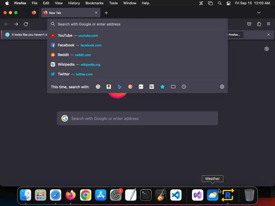This screenshot has width=275, height=206.
Task: Open the Help menu
Action: (x=145, y=3)
